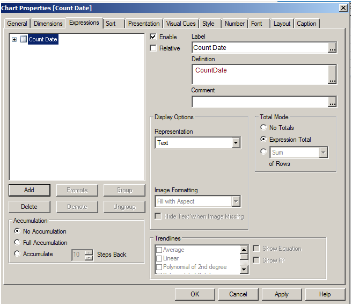This screenshot has width=352, height=305.
Task: Open the Sum aggregation dropdown
Action: coord(323,152)
